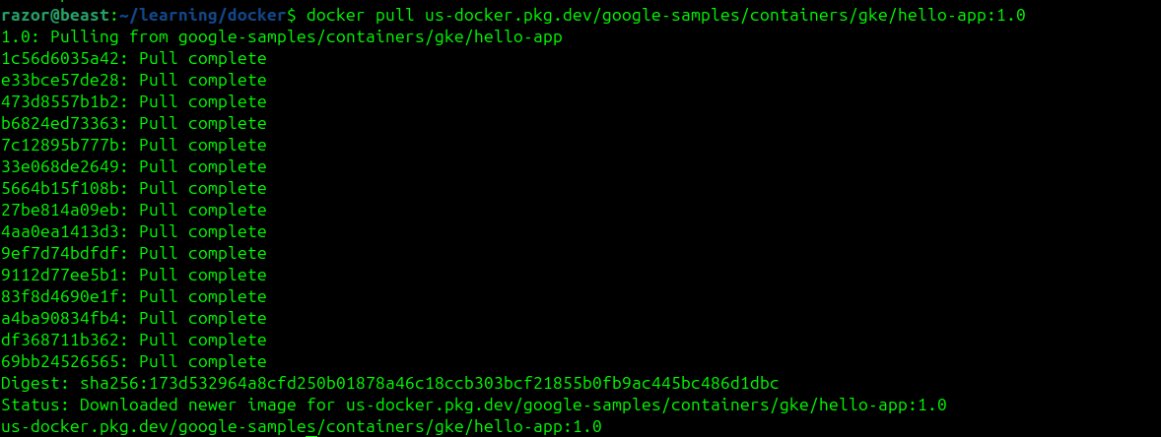
Task: Click the sha256 digest hash value
Action: (x=430, y=383)
